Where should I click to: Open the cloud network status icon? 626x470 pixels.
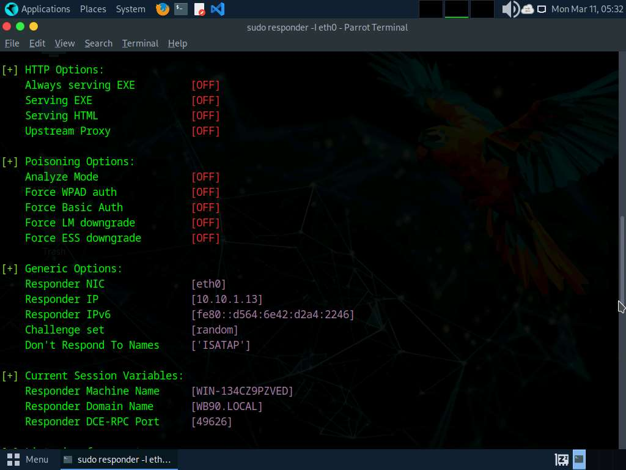point(527,9)
